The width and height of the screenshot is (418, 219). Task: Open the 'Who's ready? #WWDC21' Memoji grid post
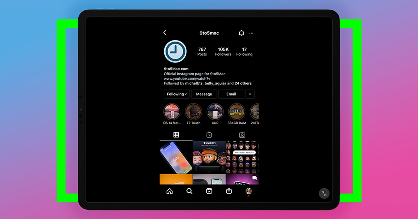tap(242, 157)
